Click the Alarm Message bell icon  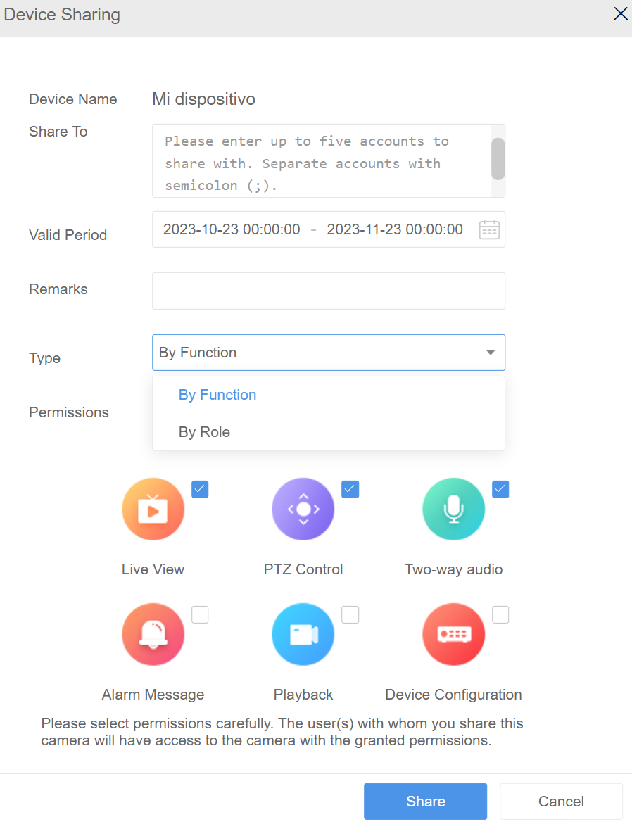pos(153,634)
